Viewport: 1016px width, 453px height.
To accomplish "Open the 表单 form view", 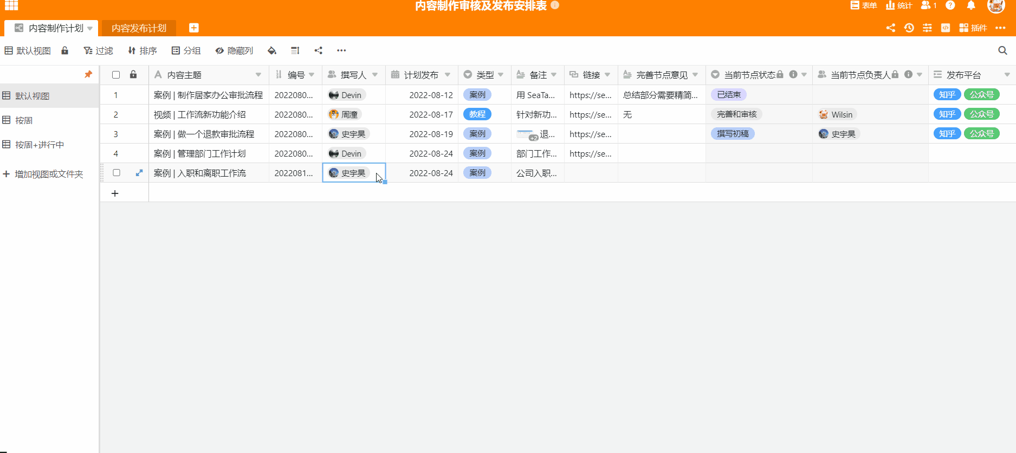I will tap(864, 5).
